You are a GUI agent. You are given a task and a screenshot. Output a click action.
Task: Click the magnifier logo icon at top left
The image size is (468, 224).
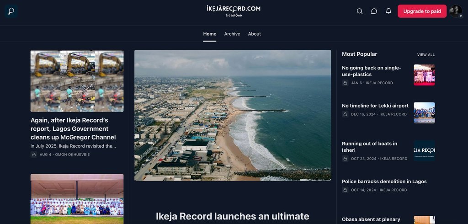[11, 11]
